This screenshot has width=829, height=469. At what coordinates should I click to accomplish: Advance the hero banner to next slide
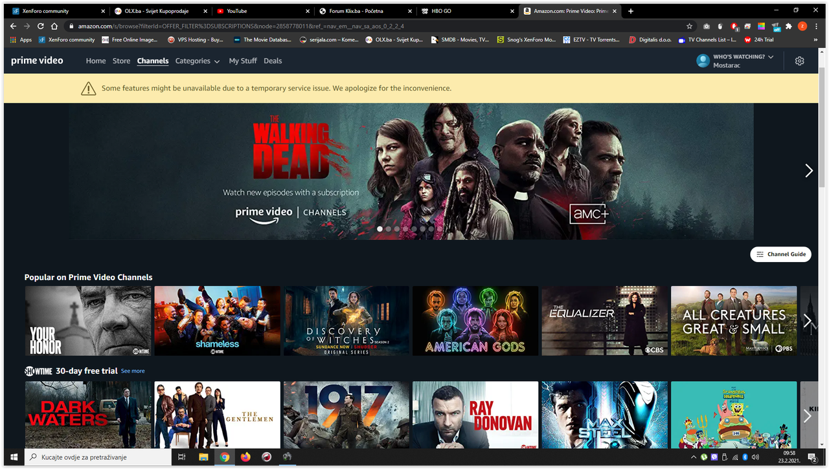click(x=809, y=171)
